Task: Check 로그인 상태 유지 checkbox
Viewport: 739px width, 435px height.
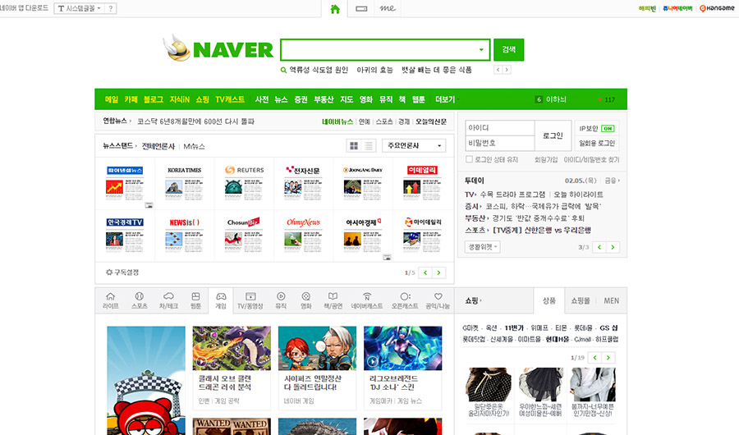Action: click(x=469, y=159)
